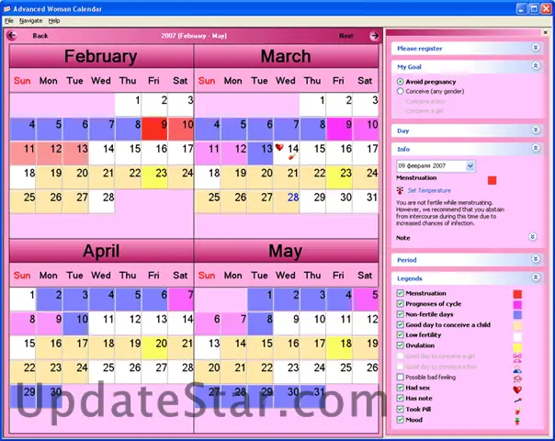
Task: Click the Back arrow icon
Action: pos(12,36)
